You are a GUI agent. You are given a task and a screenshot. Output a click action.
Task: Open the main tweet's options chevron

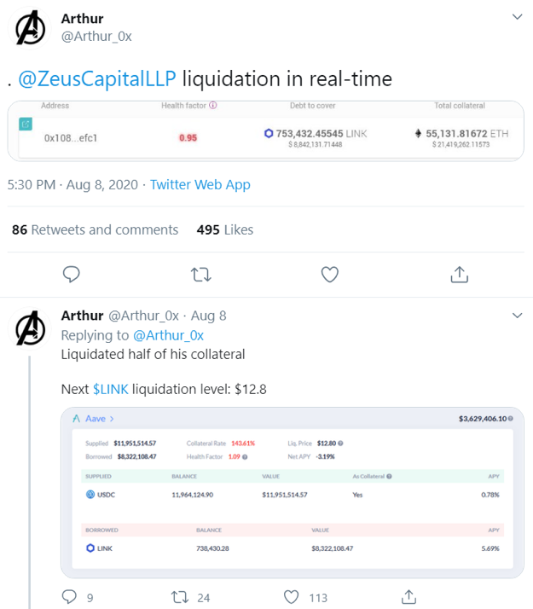pos(517,17)
